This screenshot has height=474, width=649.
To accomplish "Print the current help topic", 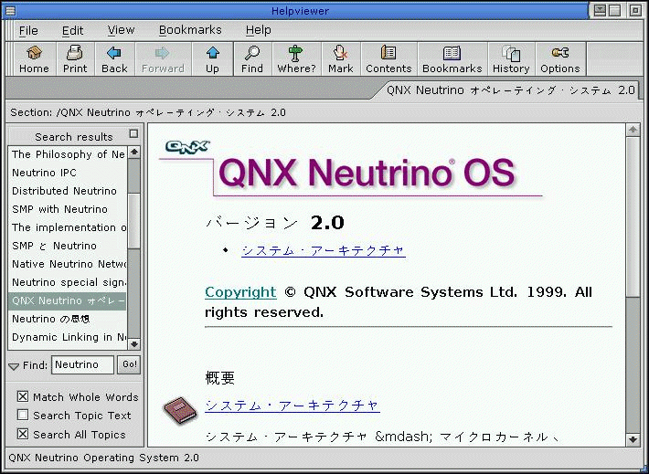I will coord(75,59).
